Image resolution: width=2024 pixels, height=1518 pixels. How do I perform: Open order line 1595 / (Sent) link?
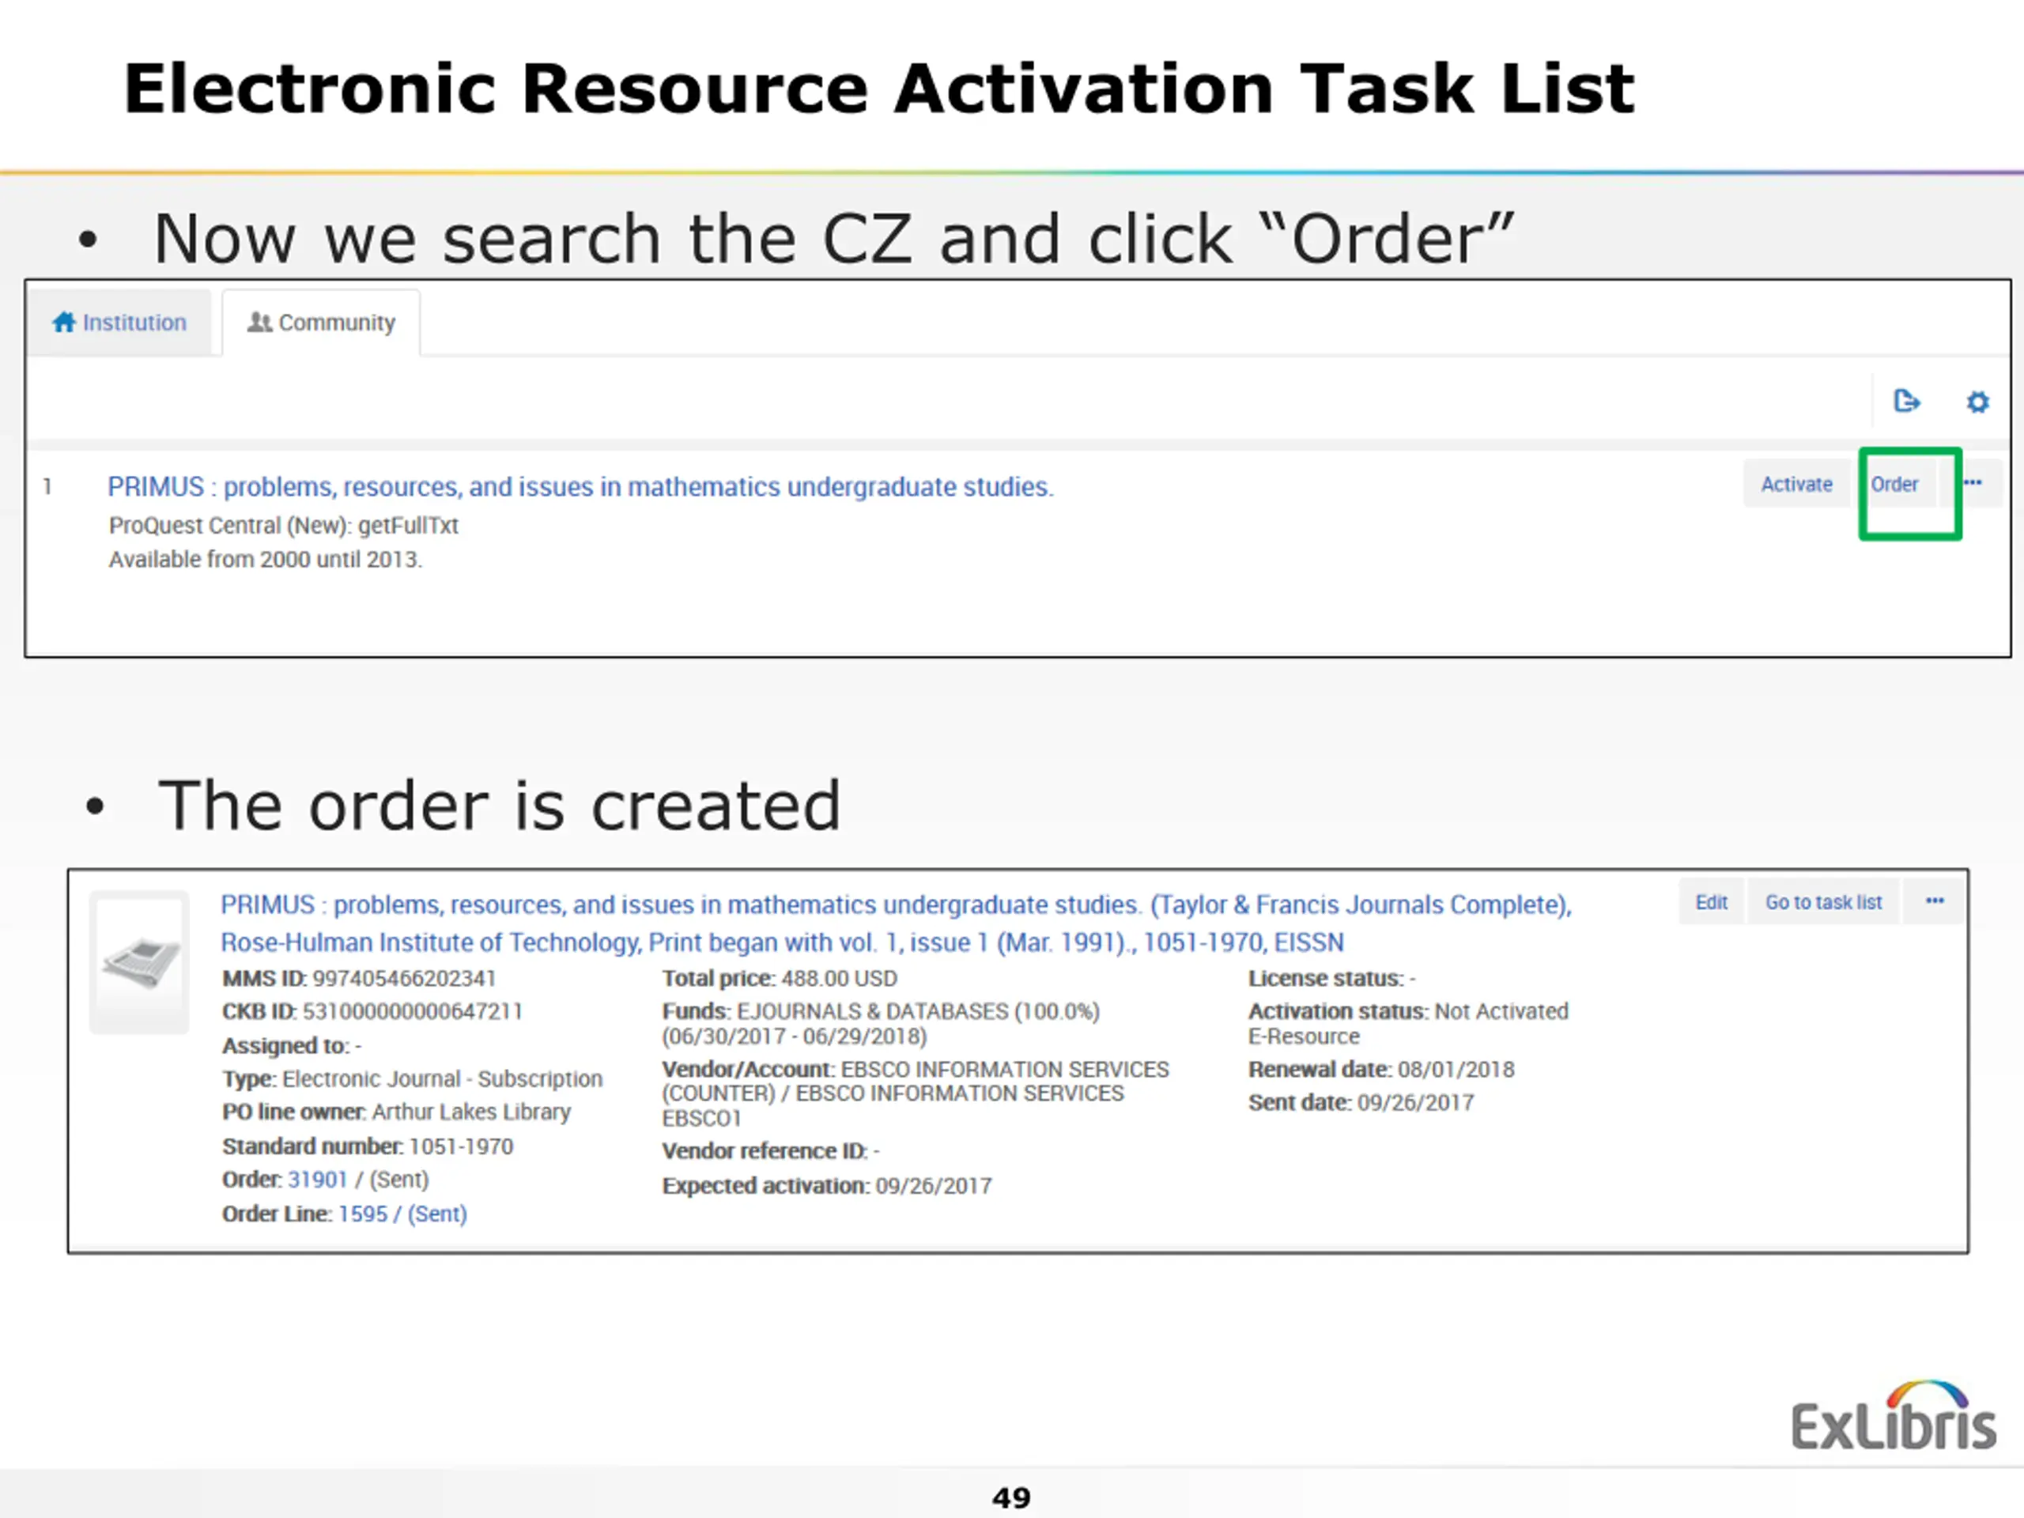402,1214
